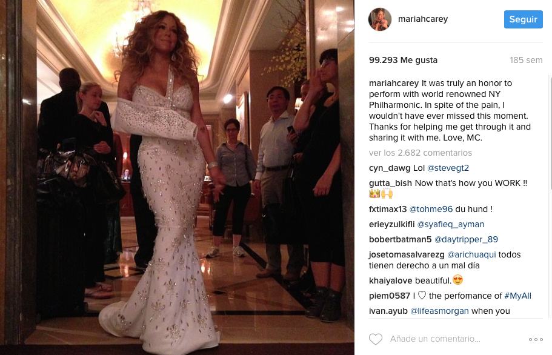The image size is (552, 355).
Task: Open the three-dot more options menu
Action: click(536, 339)
